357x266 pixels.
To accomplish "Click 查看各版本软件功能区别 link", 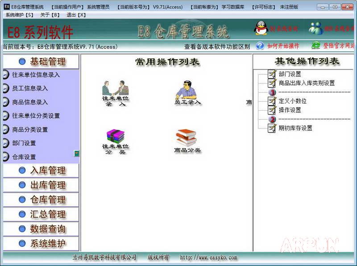I will pos(217,47).
